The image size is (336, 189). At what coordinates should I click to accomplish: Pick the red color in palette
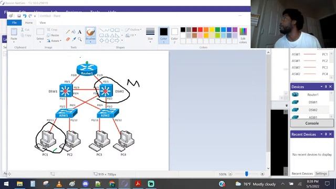click(x=200, y=29)
